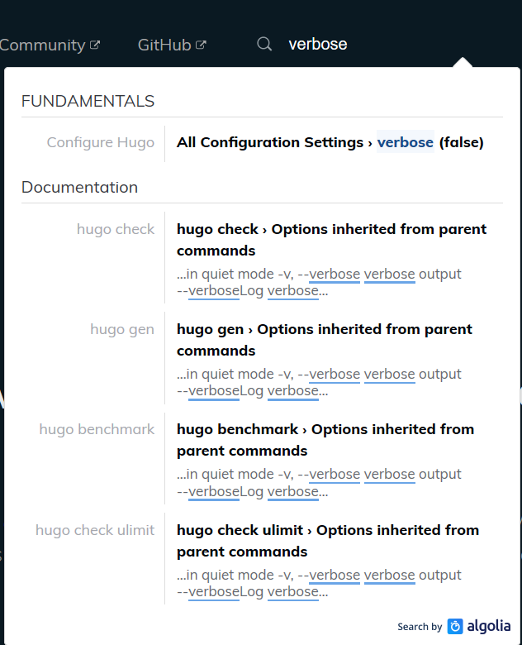Click the hugo check ulimit label
This screenshot has width=522, height=645.
(x=95, y=530)
